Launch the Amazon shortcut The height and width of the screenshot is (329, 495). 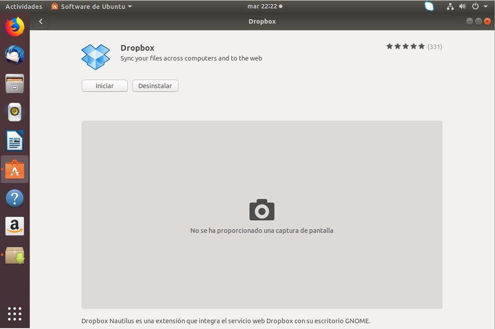tap(15, 226)
